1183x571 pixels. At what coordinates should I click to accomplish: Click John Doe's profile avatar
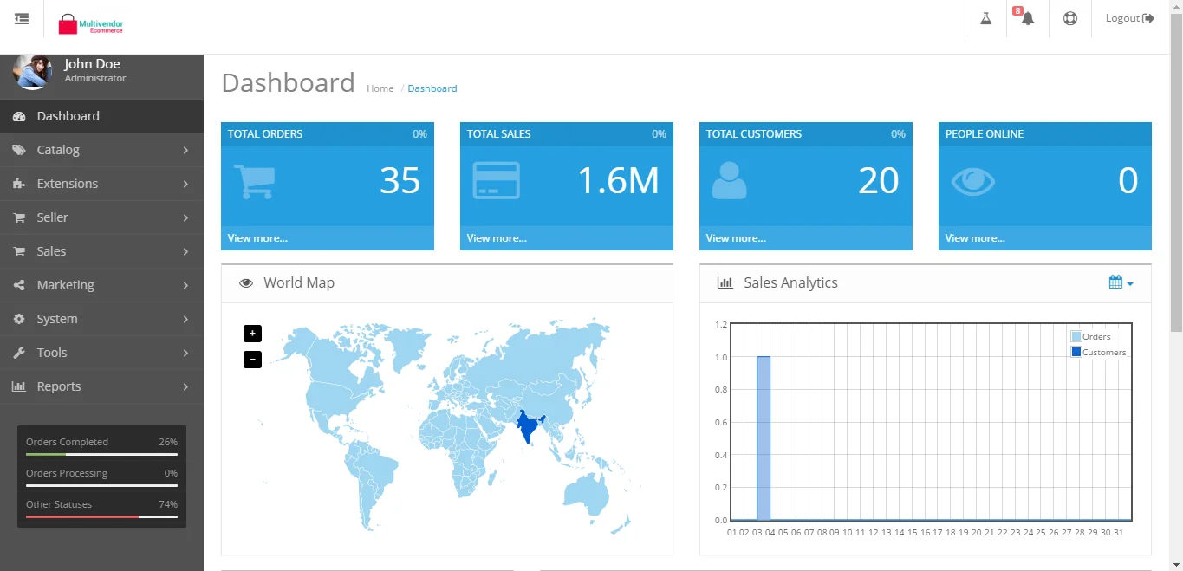tap(32, 72)
